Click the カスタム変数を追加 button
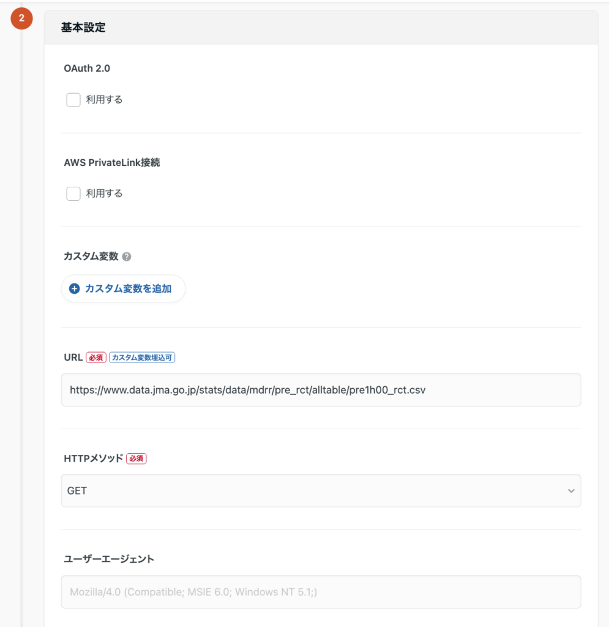609x627 pixels. (x=124, y=289)
